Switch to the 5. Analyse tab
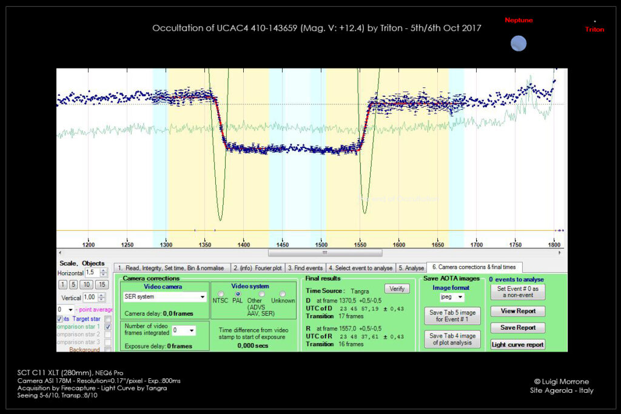The width and height of the screenshot is (621, 414). pyautogui.click(x=411, y=267)
